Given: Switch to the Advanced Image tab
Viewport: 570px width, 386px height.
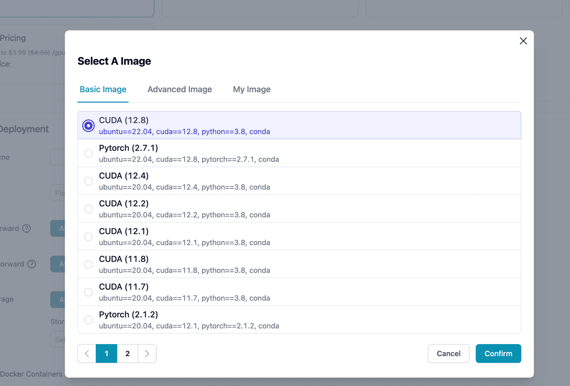Looking at the screenshot, I should (179, 90).
